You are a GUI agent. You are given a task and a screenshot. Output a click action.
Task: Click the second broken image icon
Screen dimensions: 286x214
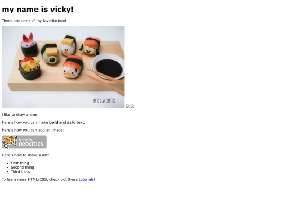coord(132,106)
